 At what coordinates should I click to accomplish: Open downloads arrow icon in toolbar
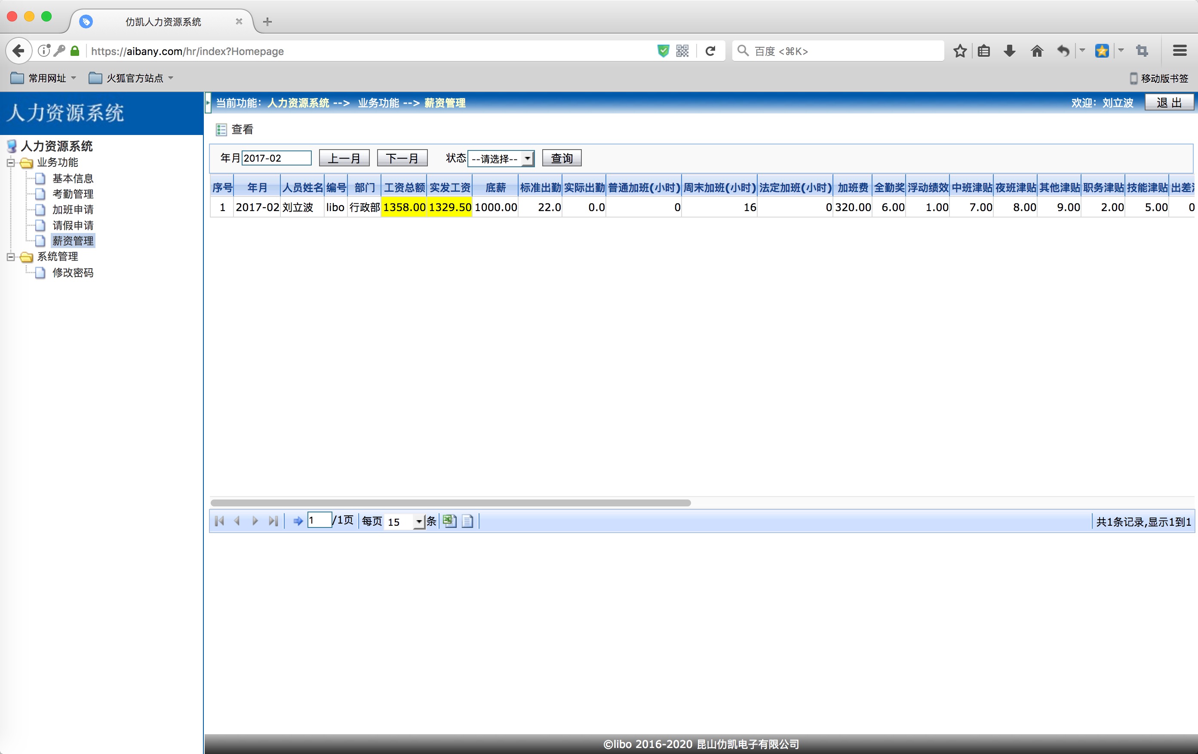click(x=1010, y=51)
